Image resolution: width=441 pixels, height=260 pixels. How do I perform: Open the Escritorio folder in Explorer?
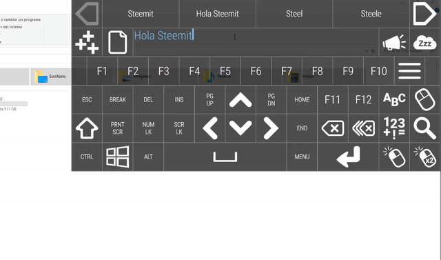[x=50, y=77]
